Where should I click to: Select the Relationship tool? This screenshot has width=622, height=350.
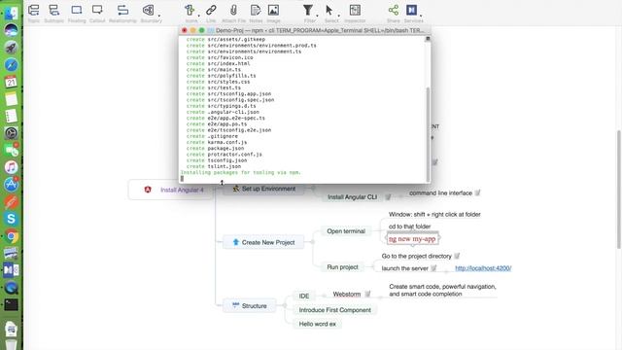(x=123, y=11)
